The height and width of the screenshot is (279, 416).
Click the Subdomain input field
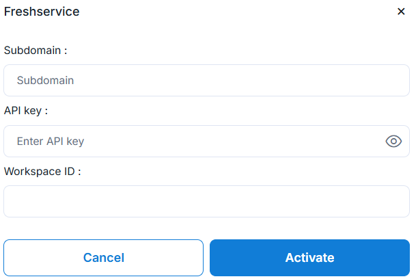[206, 81]
